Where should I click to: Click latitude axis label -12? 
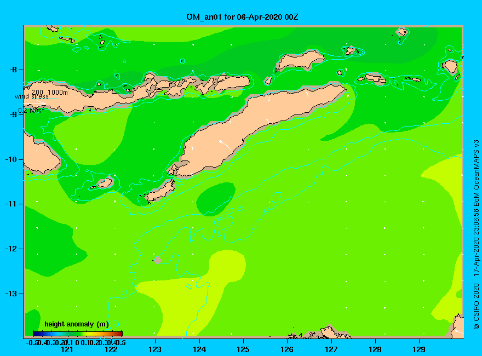pos(12,249)
